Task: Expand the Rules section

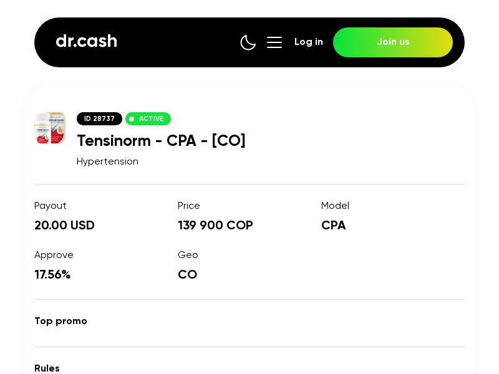Action: [x=47, y=368]
